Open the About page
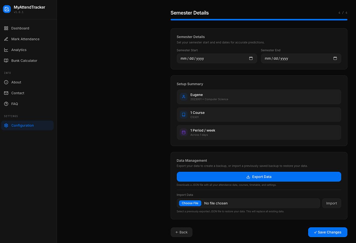Image resolution: width=356 pixels, height=243 pixels. pyautogui.click(x=27, y=82)
